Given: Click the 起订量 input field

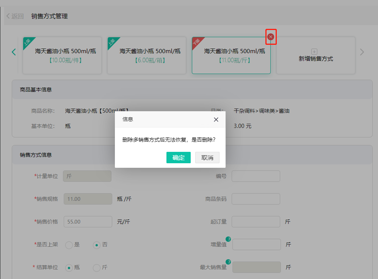Looking at the screenshot, I should coord(256,222).
